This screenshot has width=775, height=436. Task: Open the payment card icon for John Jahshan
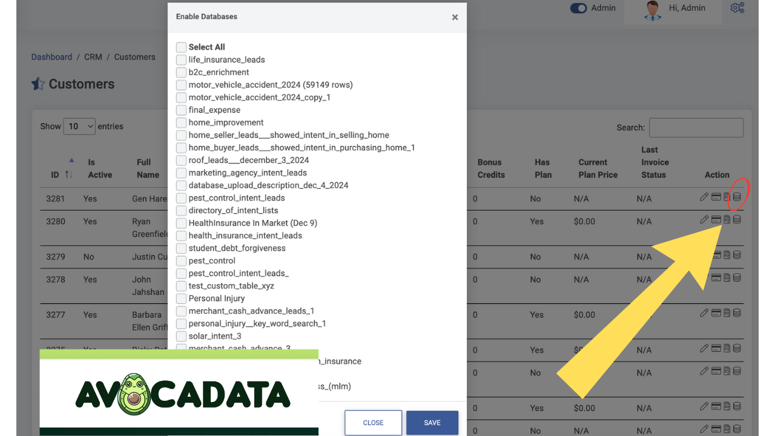pos(715,277)
